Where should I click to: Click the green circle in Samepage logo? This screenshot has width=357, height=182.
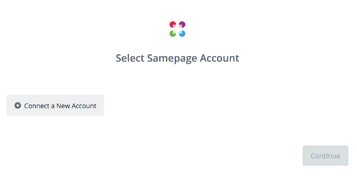(173, 33)
